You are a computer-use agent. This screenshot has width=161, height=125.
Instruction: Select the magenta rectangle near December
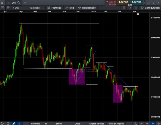pos(77,77)
